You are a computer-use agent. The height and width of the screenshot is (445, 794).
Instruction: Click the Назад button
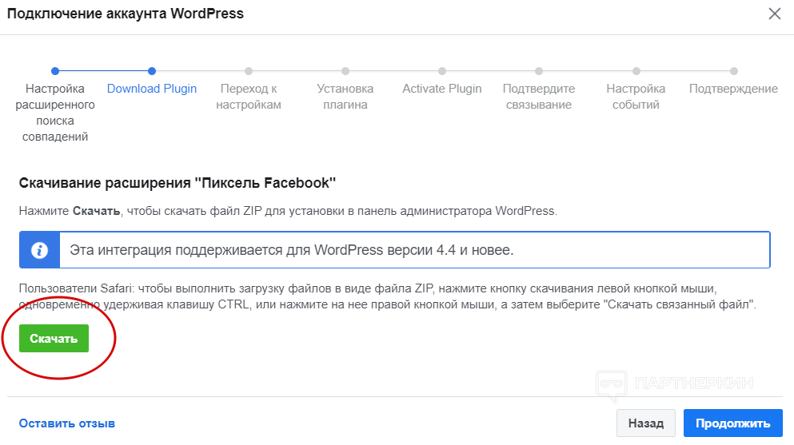point(645,423)
